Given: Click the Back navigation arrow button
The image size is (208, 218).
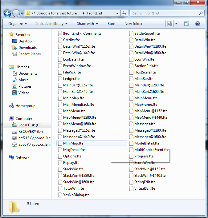Looking at the screenshot, I should pos(7,13).
